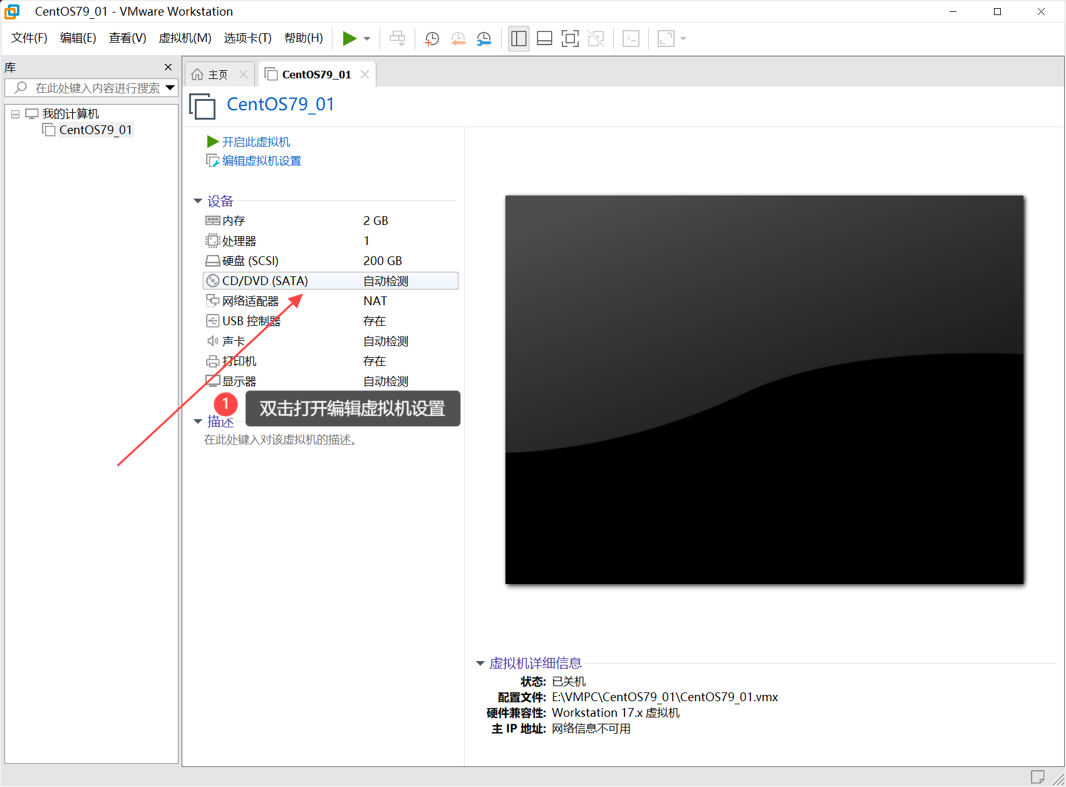Image resolution: width=1066 pixels, height=787 pixels.
Task: Toggle the thumbnail bar view icon
Action: tap(544, 39)
